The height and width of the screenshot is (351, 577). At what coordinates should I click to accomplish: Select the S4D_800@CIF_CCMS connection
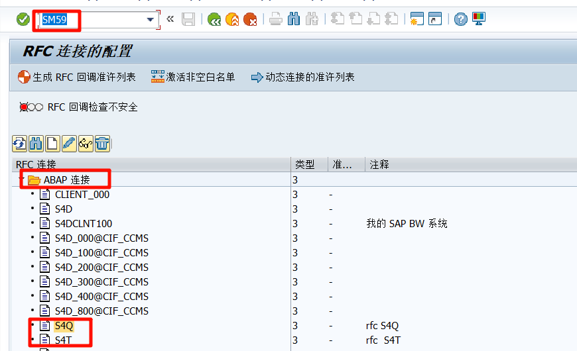pyautogui.click(x=101, y=311)
